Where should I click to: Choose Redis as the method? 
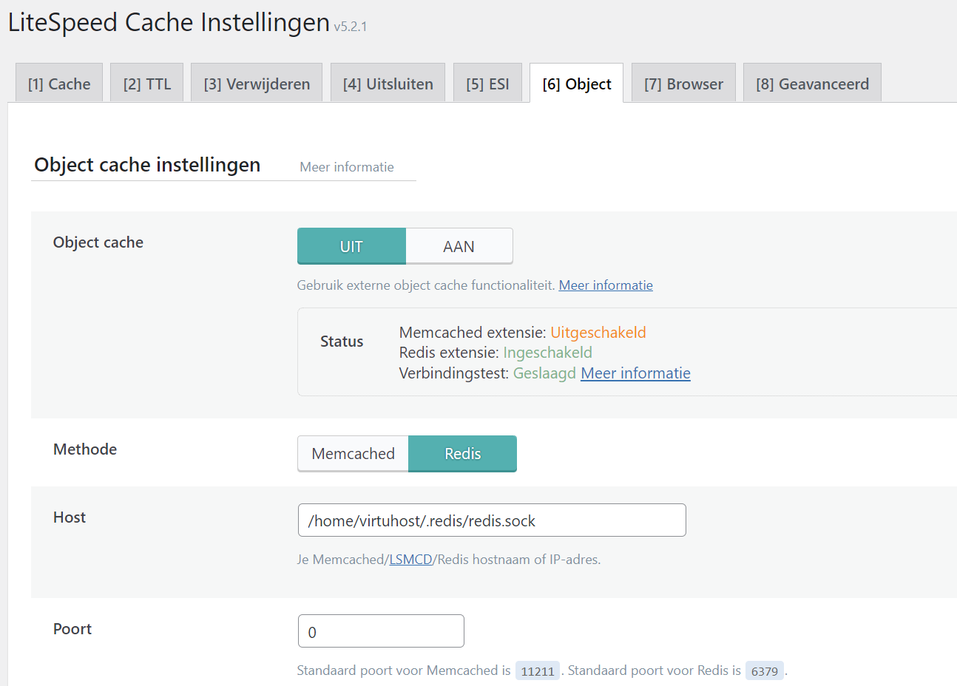point(463,454)
